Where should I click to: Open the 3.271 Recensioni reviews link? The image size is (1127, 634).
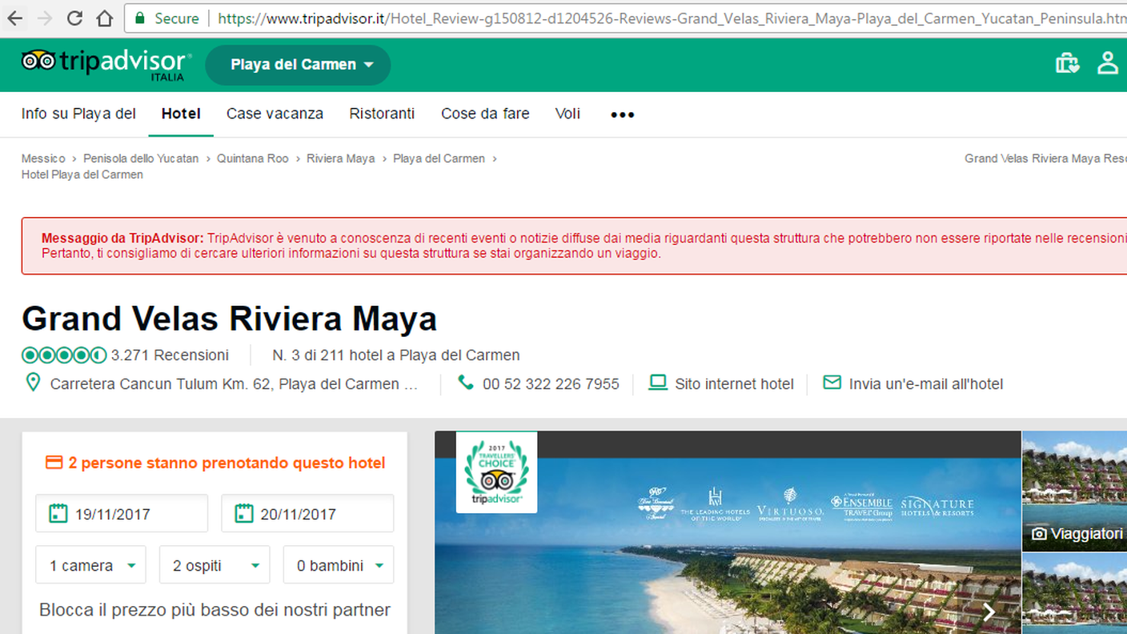pos(170,355)
